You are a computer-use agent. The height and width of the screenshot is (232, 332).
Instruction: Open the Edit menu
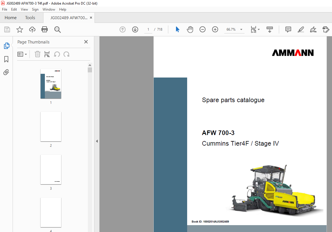tap(14, 9)
